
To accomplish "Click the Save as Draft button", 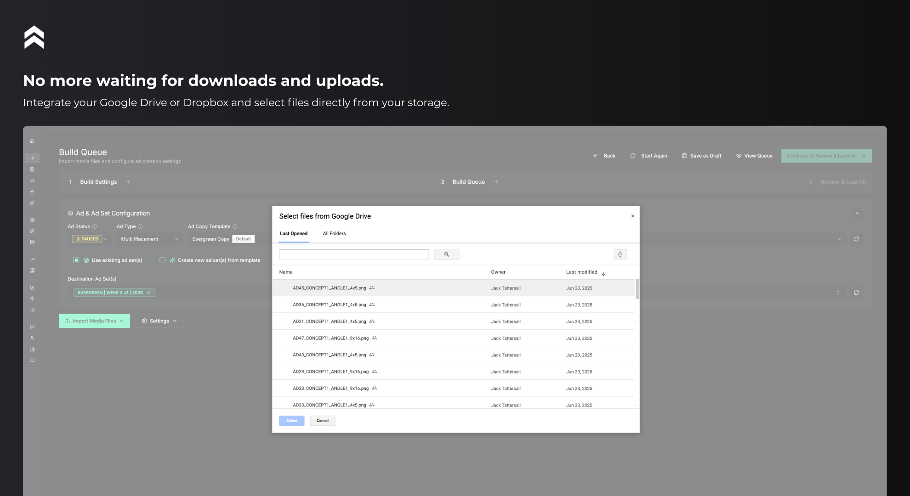I will point(702,156).
